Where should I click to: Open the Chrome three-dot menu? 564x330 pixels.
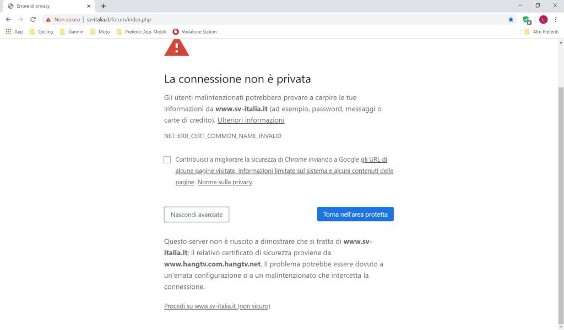click(556, 19)
